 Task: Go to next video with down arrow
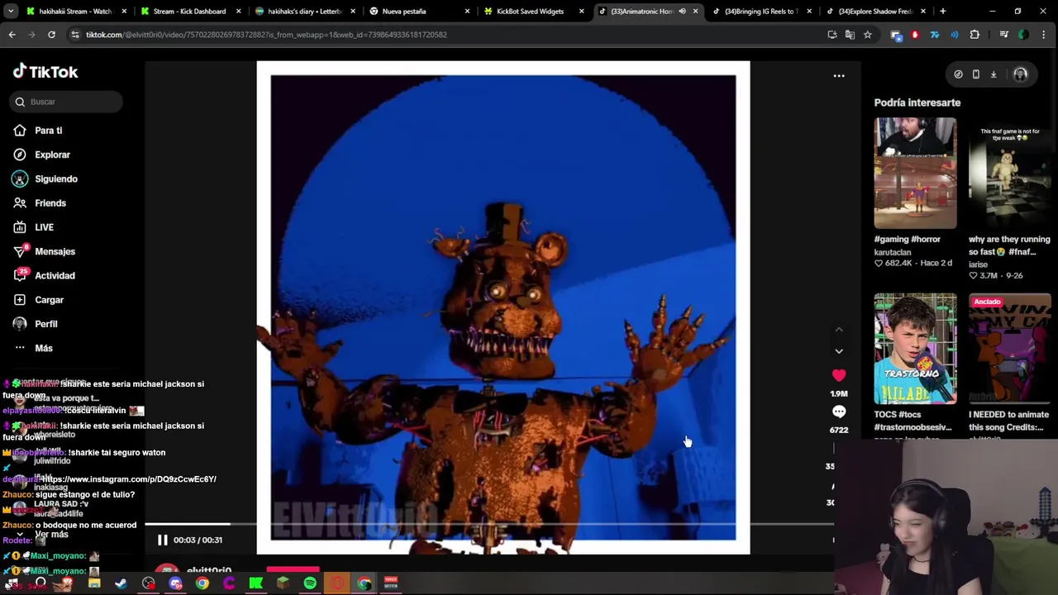point(839,351)
